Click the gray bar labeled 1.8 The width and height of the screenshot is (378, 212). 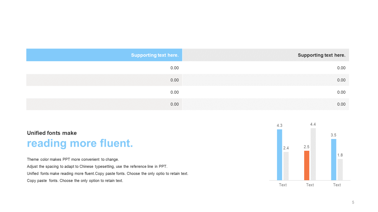pyautogui.click(x=340, y=169)
